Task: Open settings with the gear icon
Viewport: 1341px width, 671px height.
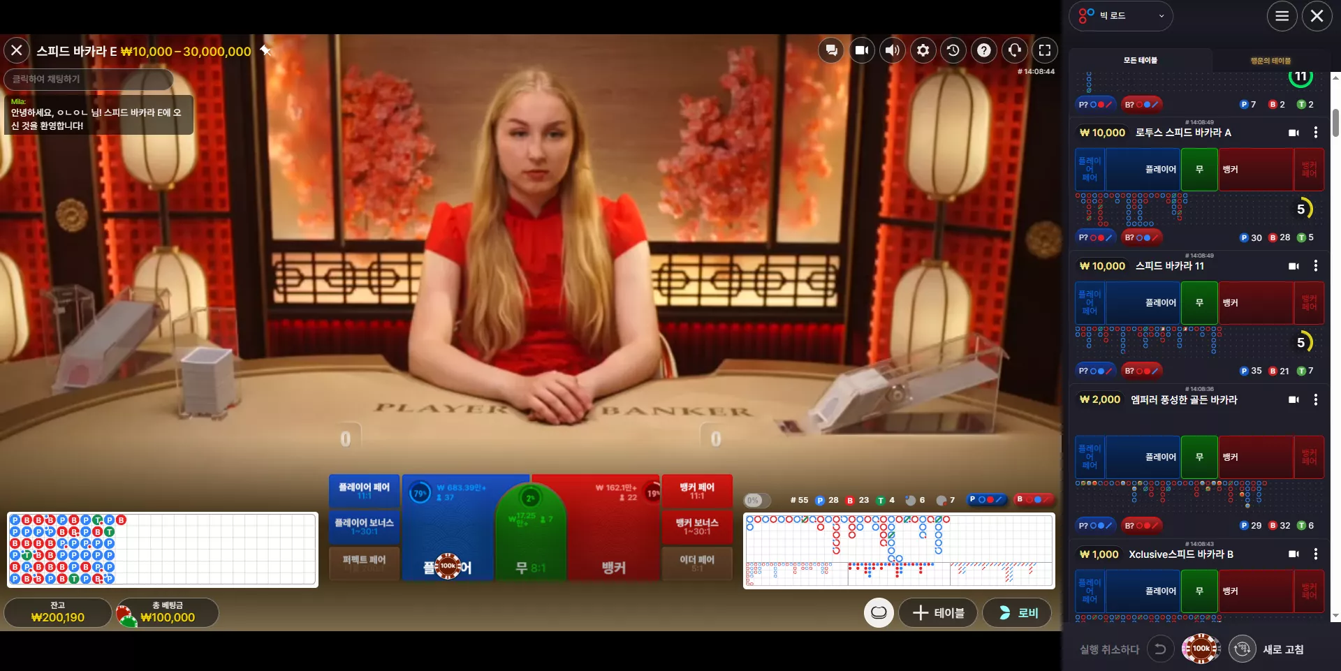Action: click(x=923, y=50)
